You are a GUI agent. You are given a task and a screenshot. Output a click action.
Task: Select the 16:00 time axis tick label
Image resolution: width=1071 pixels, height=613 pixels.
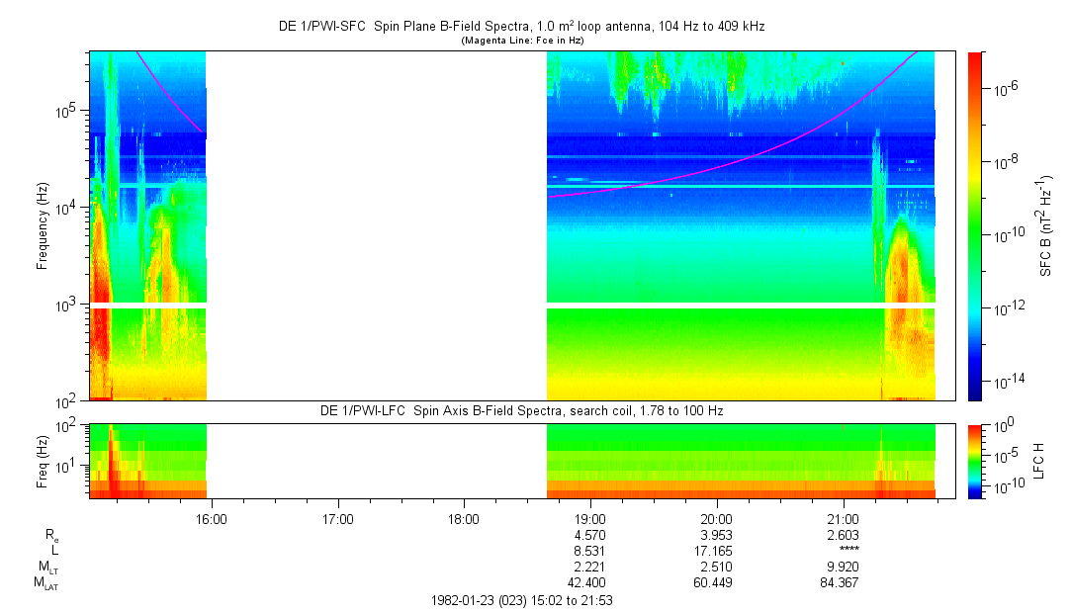click(x=212, y=517)
